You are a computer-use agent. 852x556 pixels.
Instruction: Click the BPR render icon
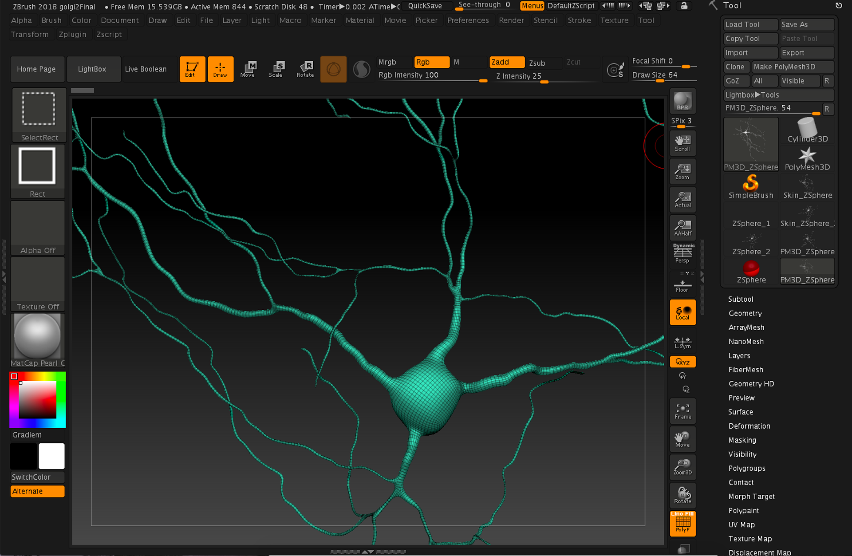pos(682,102)
